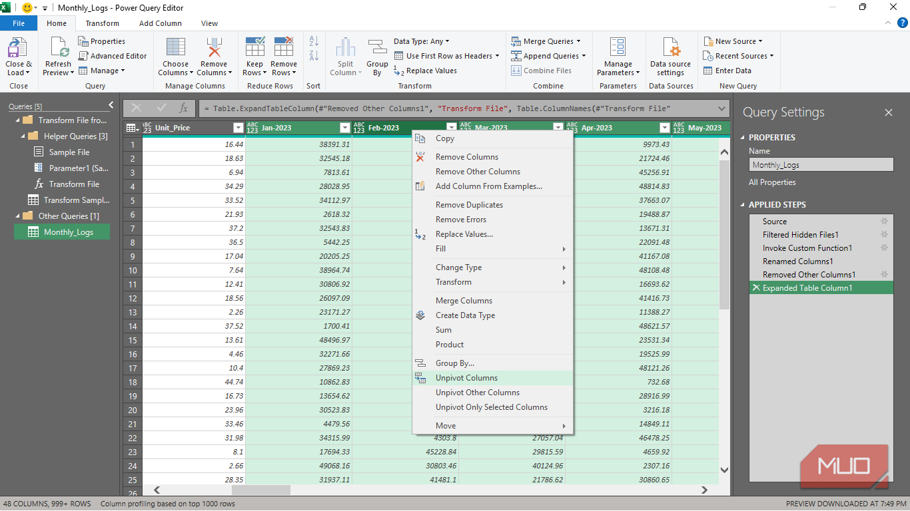Viewport: 910px width, 511px height.
Task: Select Merge Columns in context menu
Action: pyautogui.click(x=493, y=301)
